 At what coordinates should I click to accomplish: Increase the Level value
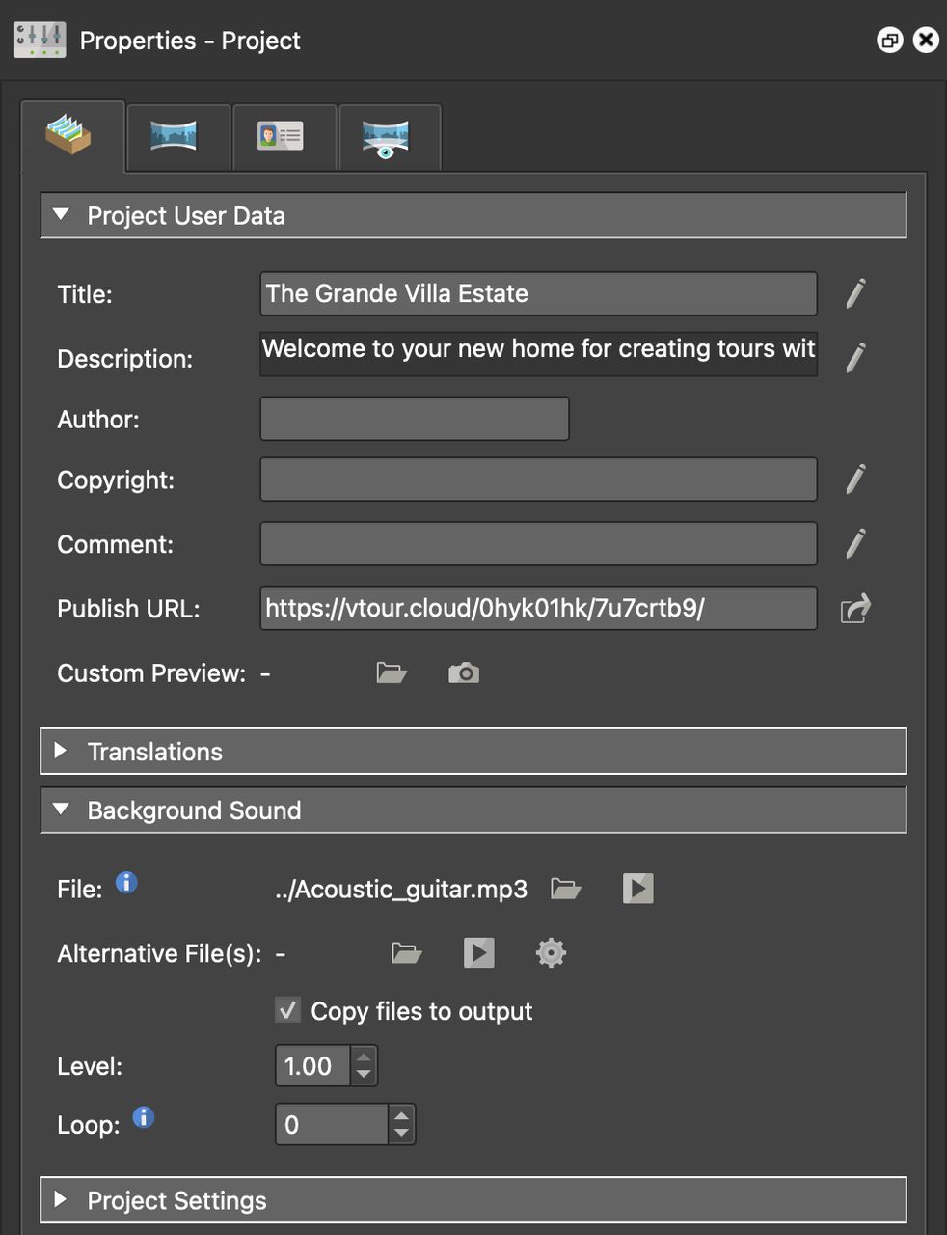click(x=364, y=1057)
